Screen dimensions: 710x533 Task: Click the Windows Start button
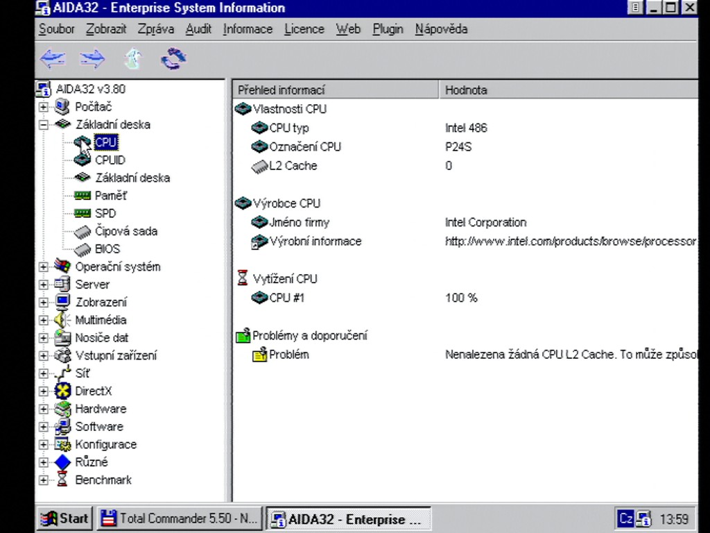tap(64, 518)
